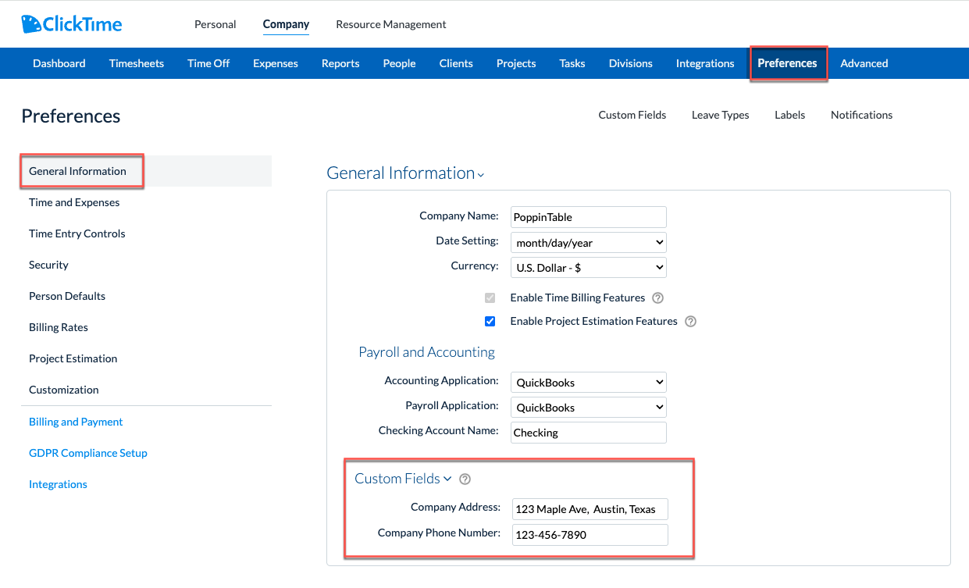Open the Custom Fields help icon
Screen dimensions: 969x588
click(x=465, y=479)
